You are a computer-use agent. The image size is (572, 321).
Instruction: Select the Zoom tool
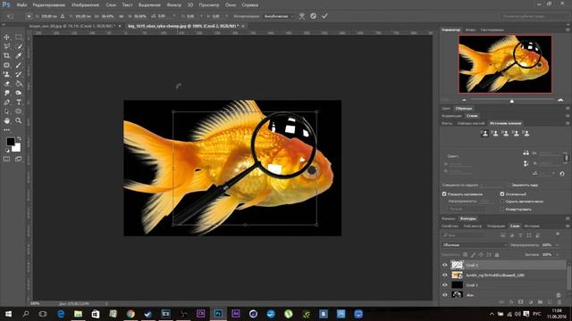[x=18, y=120]
